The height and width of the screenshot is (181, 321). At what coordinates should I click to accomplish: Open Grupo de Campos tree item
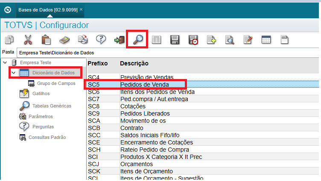point(56,83)
